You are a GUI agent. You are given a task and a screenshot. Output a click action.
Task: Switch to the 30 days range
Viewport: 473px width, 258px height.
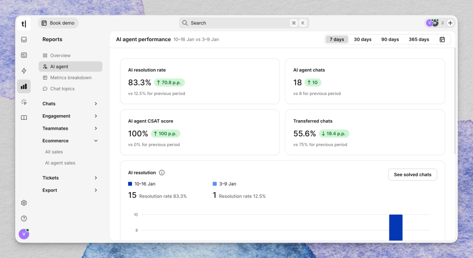[362, 40]
